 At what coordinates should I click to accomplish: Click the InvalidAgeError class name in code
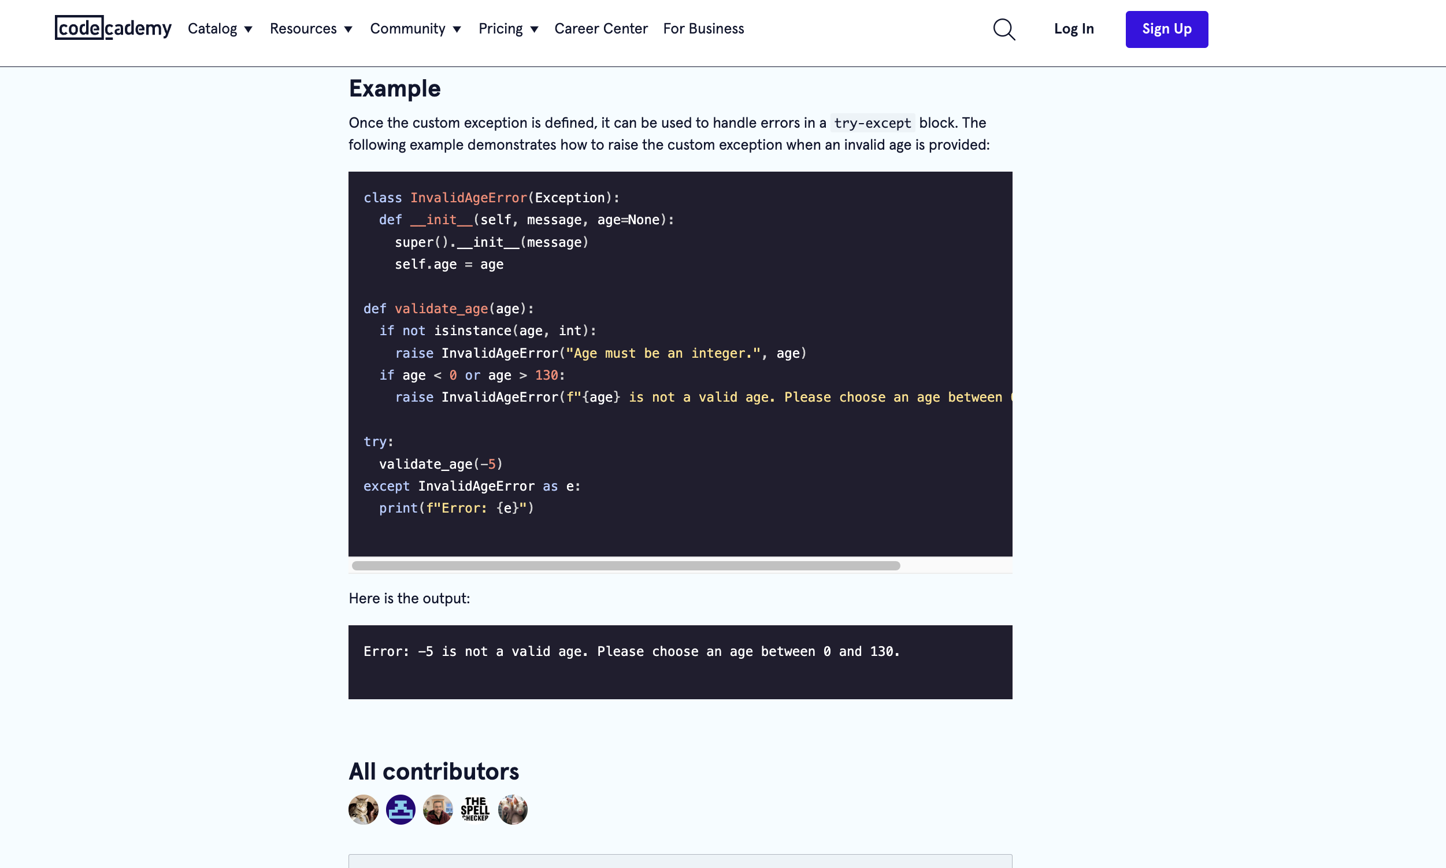coord(469,198)
